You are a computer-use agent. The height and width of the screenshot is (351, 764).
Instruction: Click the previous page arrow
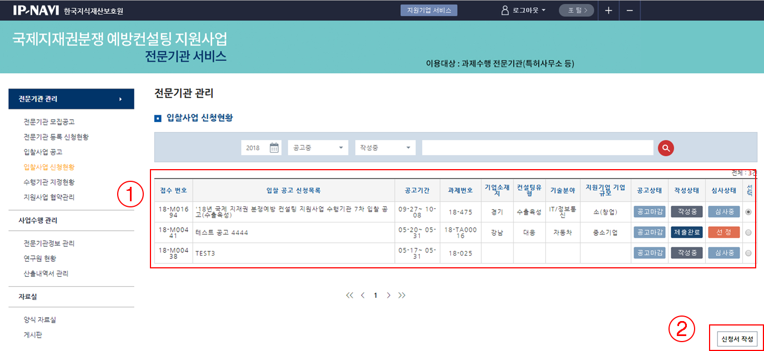tap(363, 296)
